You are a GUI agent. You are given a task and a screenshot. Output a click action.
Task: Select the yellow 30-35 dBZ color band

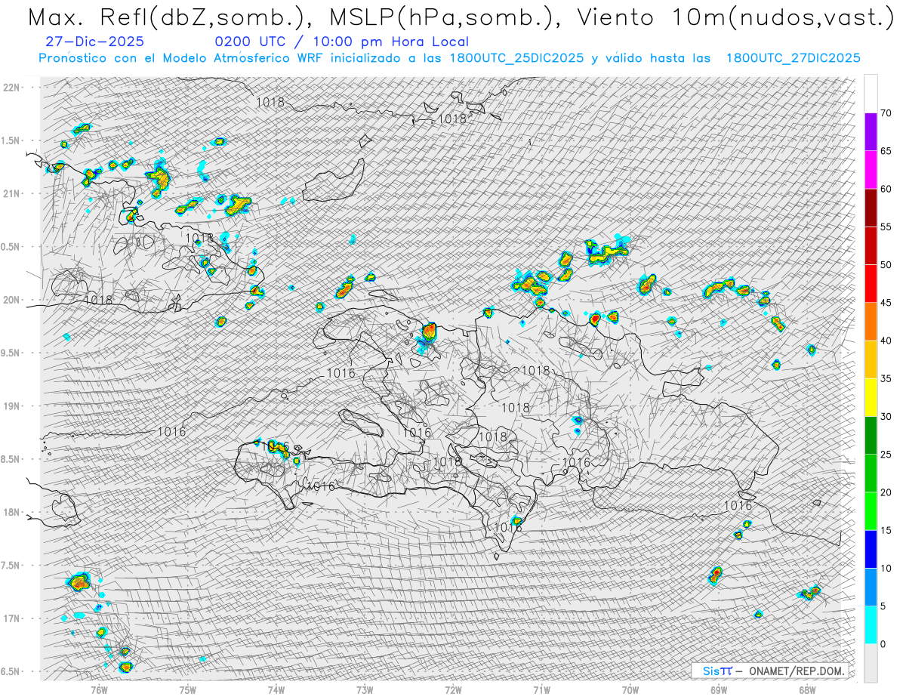tap(871, 397)
